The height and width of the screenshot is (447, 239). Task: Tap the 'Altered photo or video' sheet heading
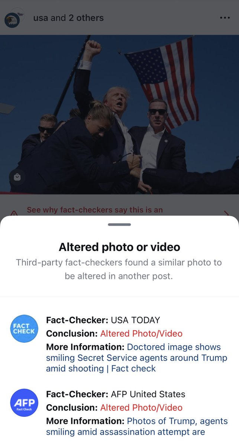pos(119,247)
